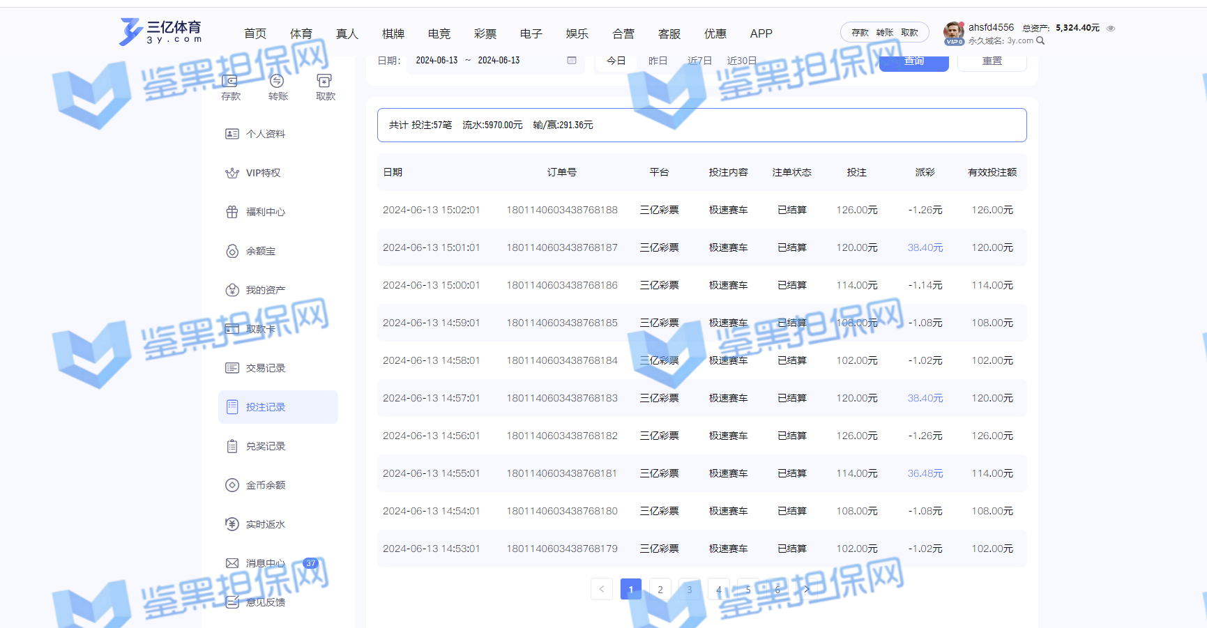Go to next page arrow in pagination
The image size is (1207, 628).
tap(807, 589)
